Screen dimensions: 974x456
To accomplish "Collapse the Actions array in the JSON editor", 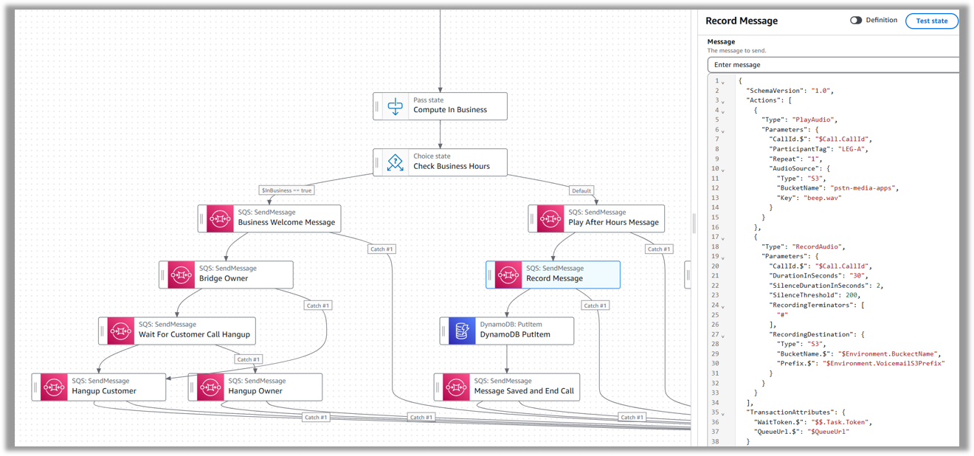I will click(x=721, y=100).
